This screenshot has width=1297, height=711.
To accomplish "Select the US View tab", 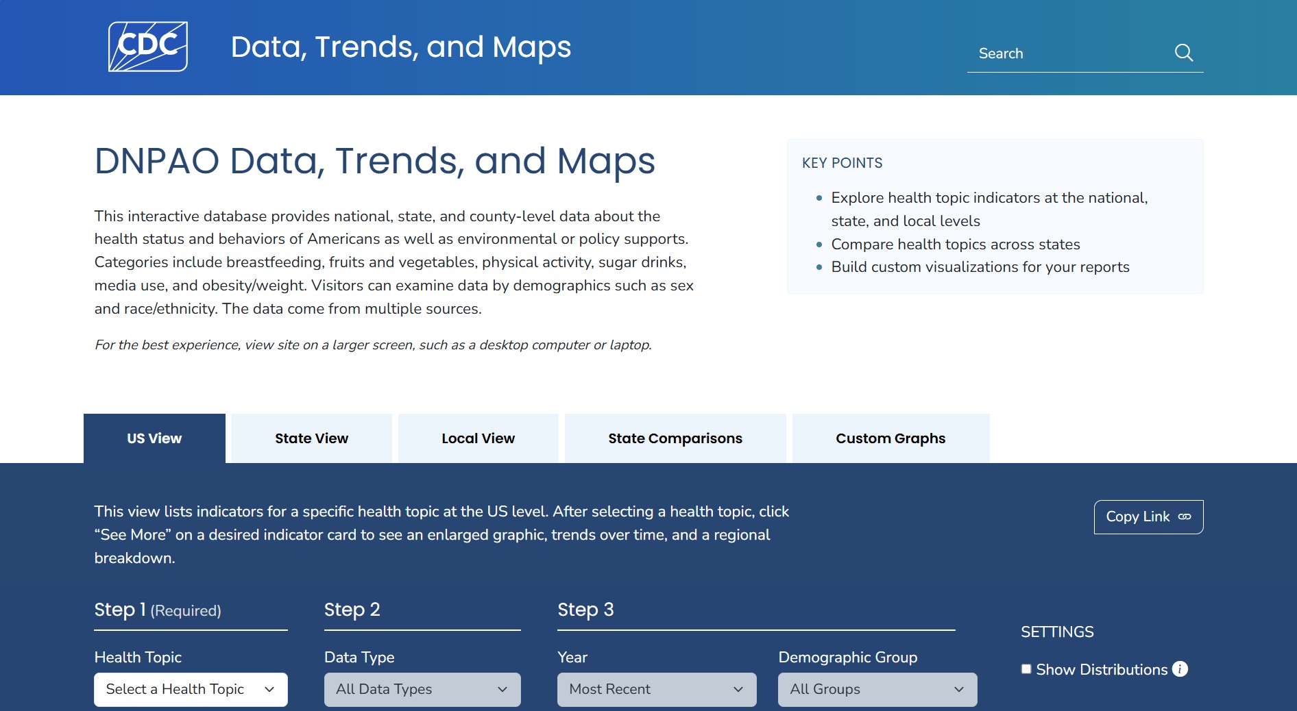I will pos(154,438).
